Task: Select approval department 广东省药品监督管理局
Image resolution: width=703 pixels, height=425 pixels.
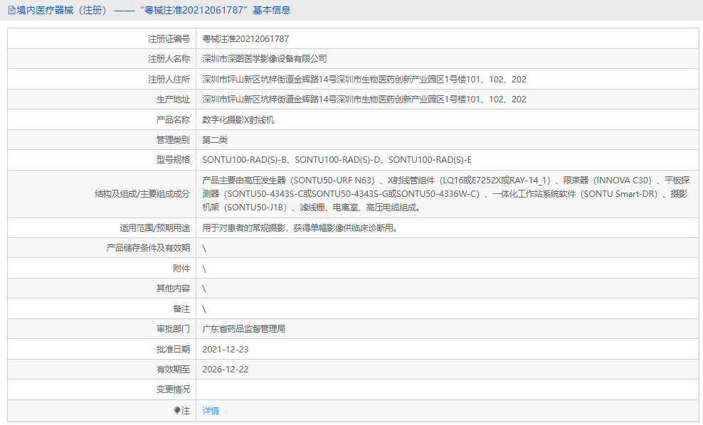Action: (x=243, y=329)
